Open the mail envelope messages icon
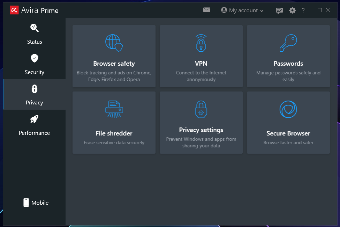Screen dimensions: 340x227 pos(207,10)
